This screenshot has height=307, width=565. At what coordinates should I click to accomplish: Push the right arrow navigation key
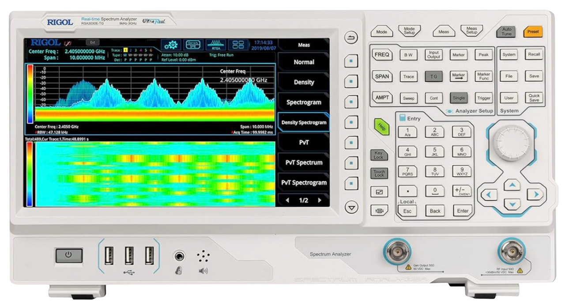535,194
